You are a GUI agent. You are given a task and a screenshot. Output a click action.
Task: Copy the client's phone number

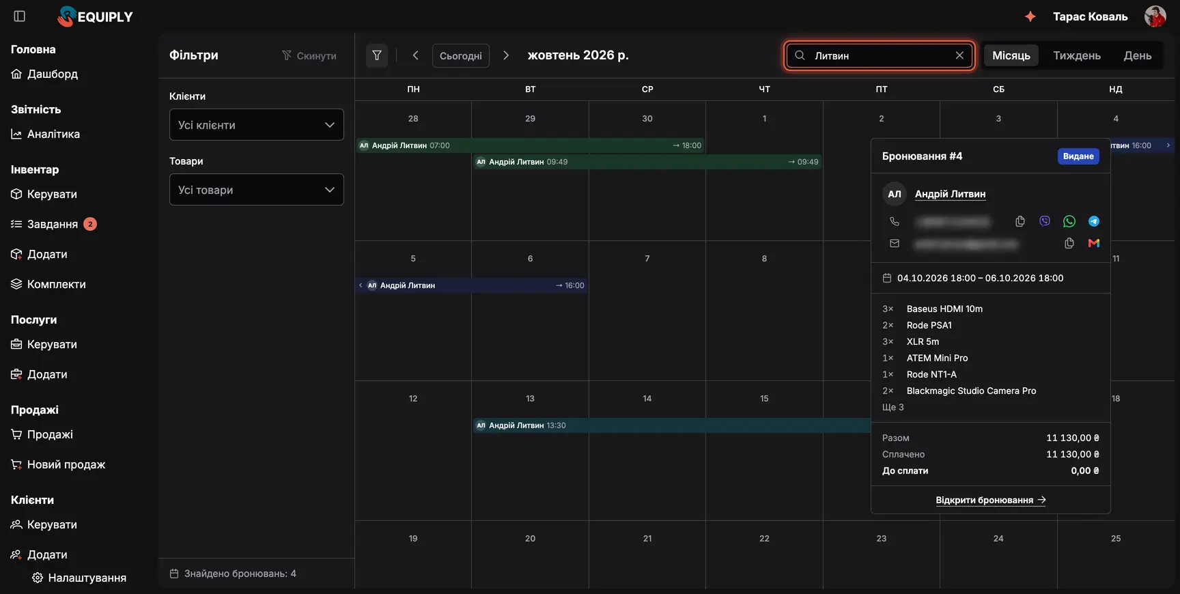pos(1020,221)
